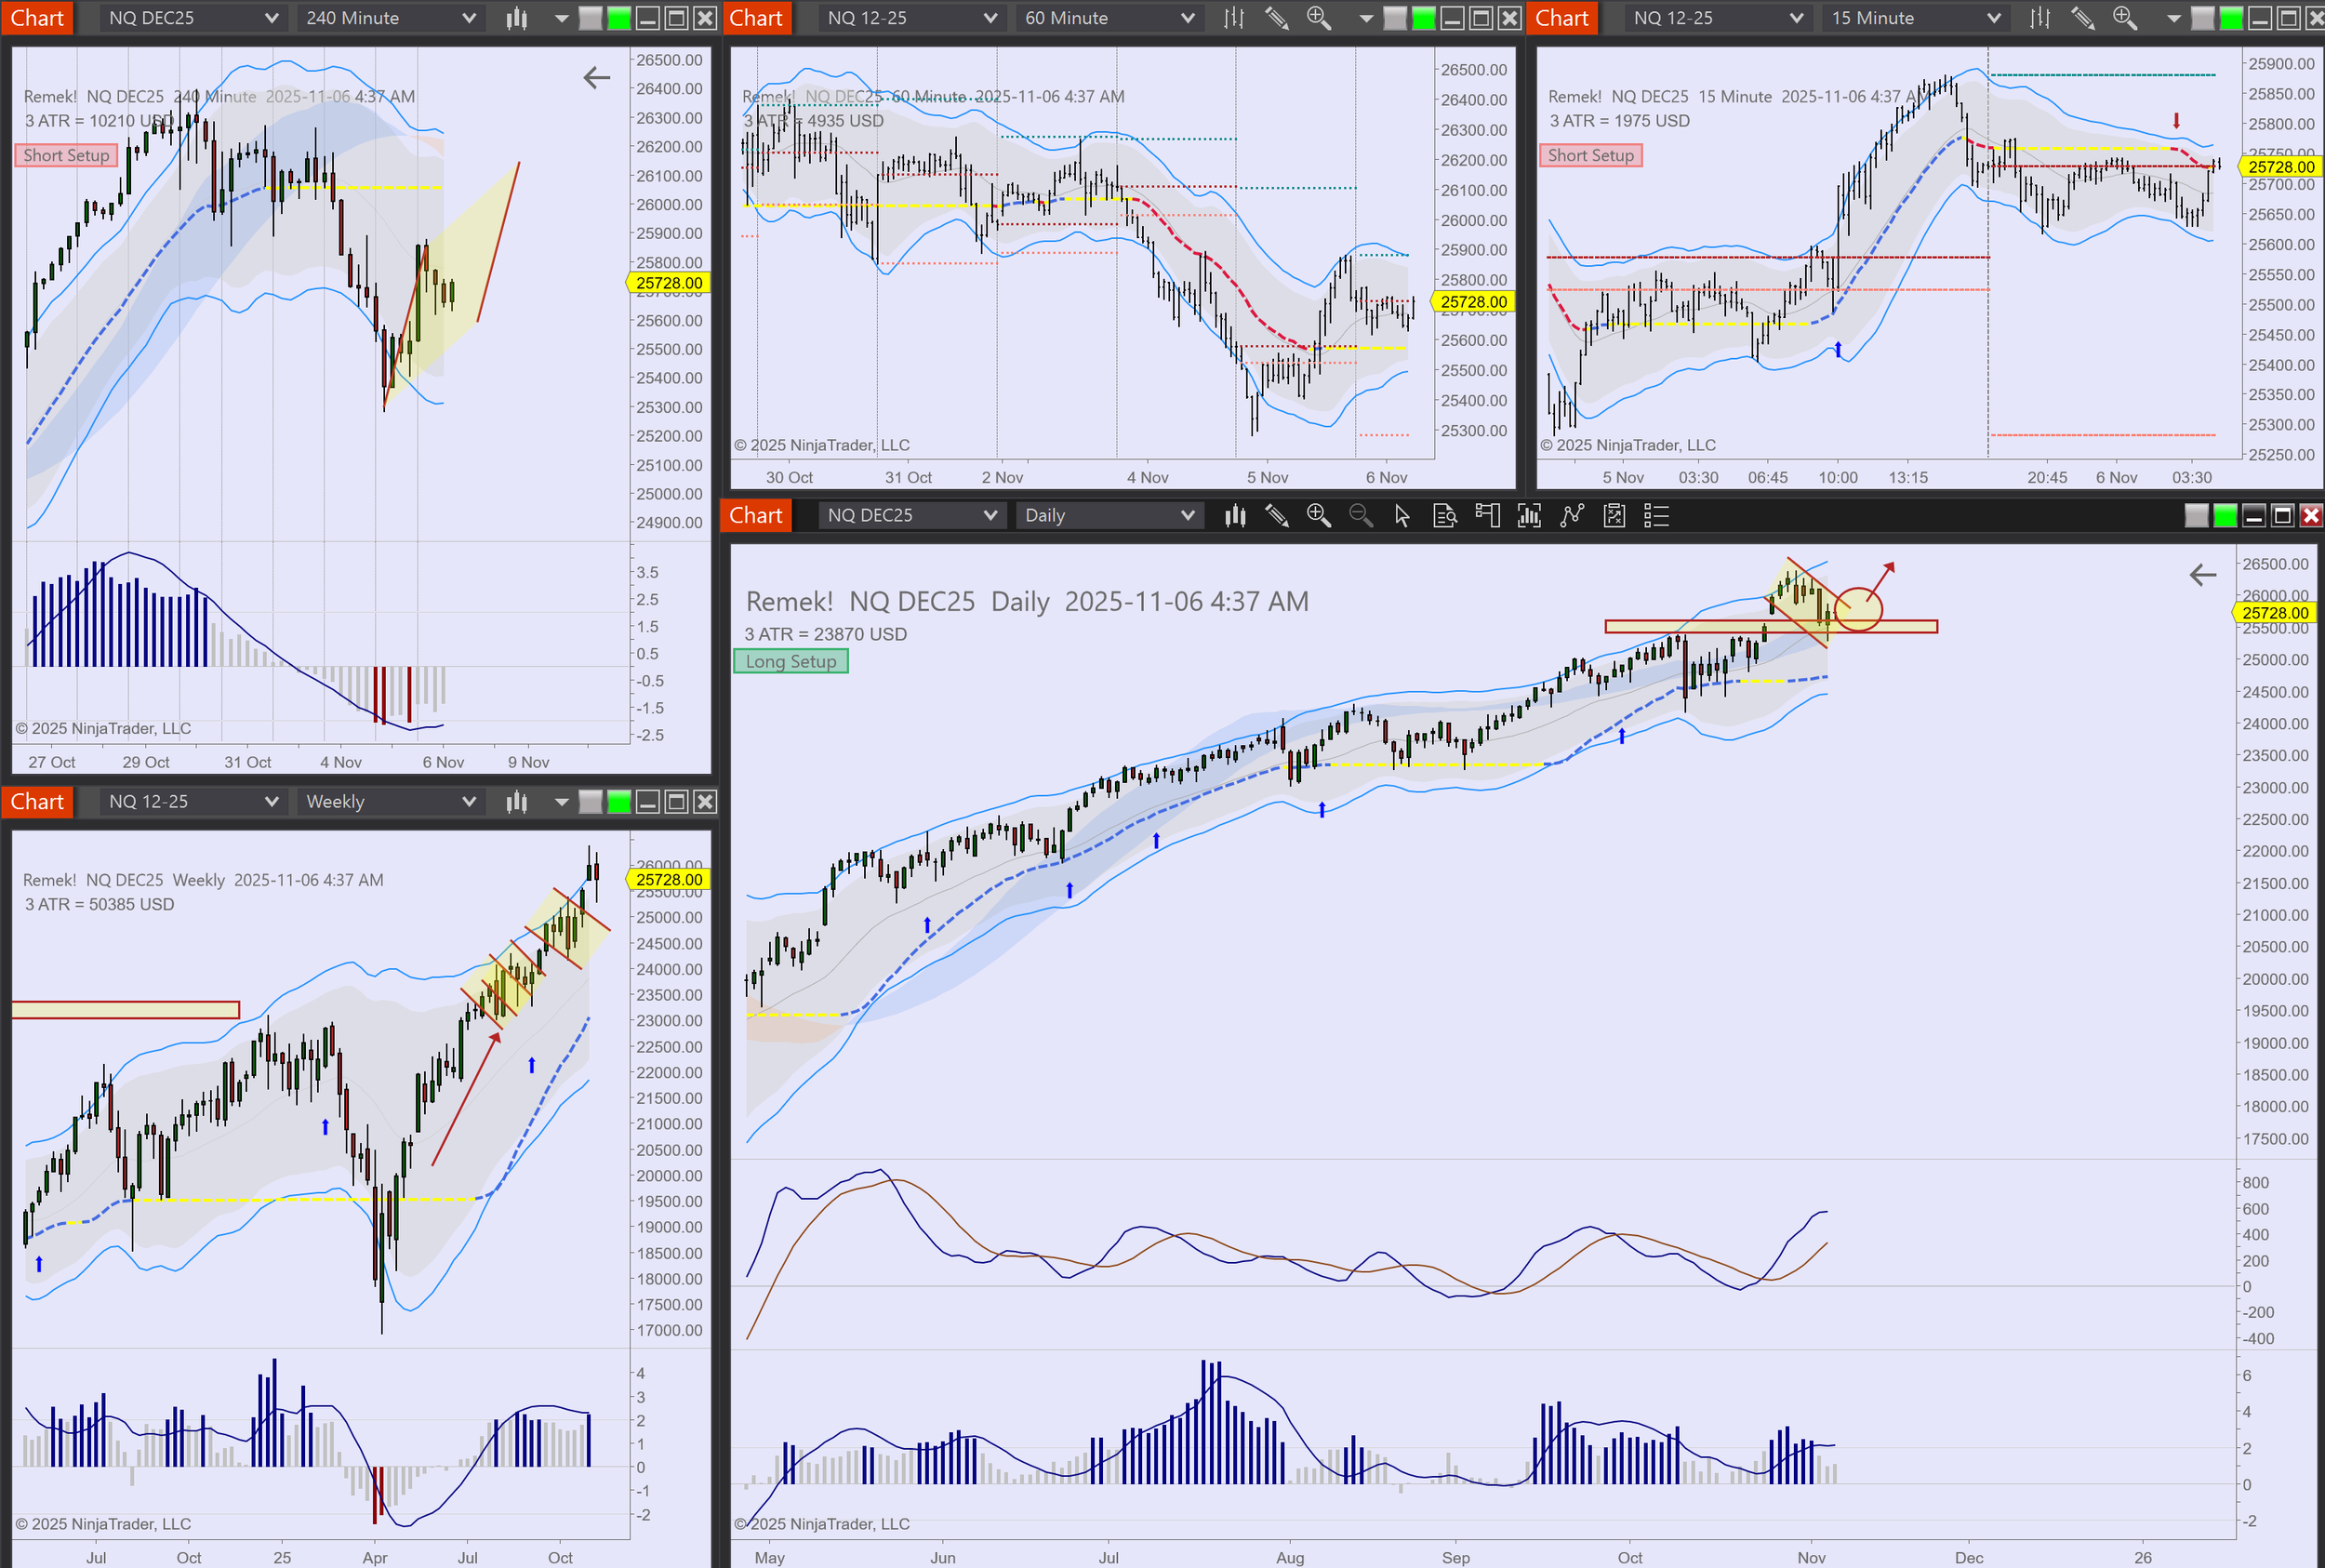Open Data Box icon in Daily chart toolbar
Screen dimensions: 2325x1568
pyautogui.click(x=1444, y=516)
